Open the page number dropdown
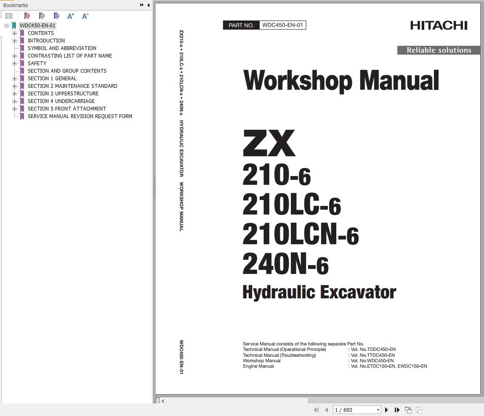The image size is (484, 416). (378, 410)
